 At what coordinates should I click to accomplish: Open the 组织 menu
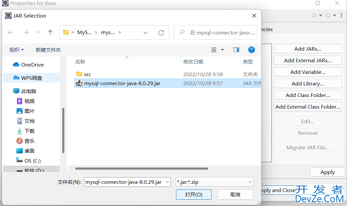tap(16, 50)
